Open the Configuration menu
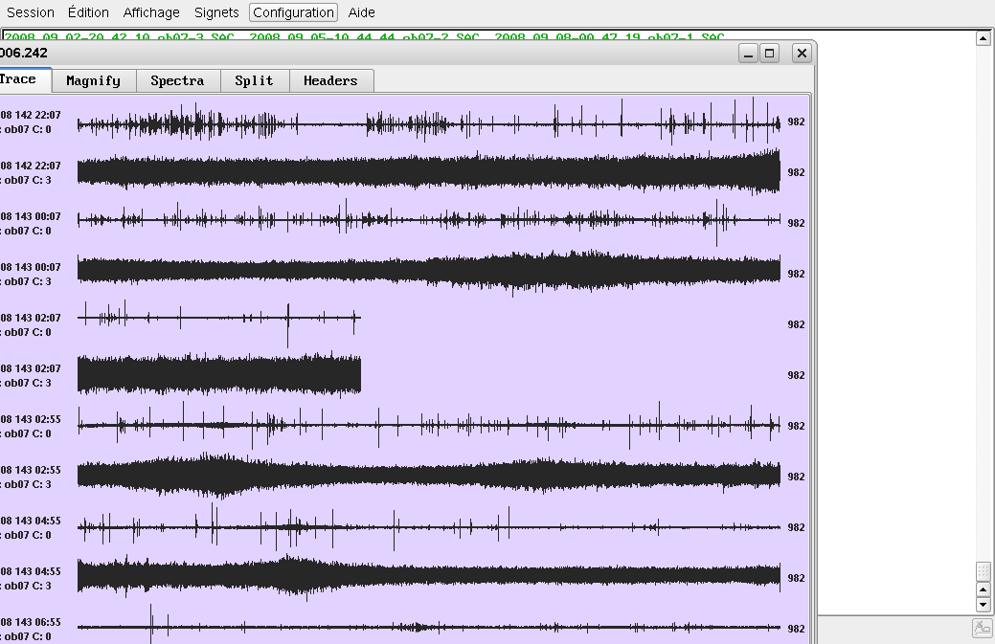 293,12
